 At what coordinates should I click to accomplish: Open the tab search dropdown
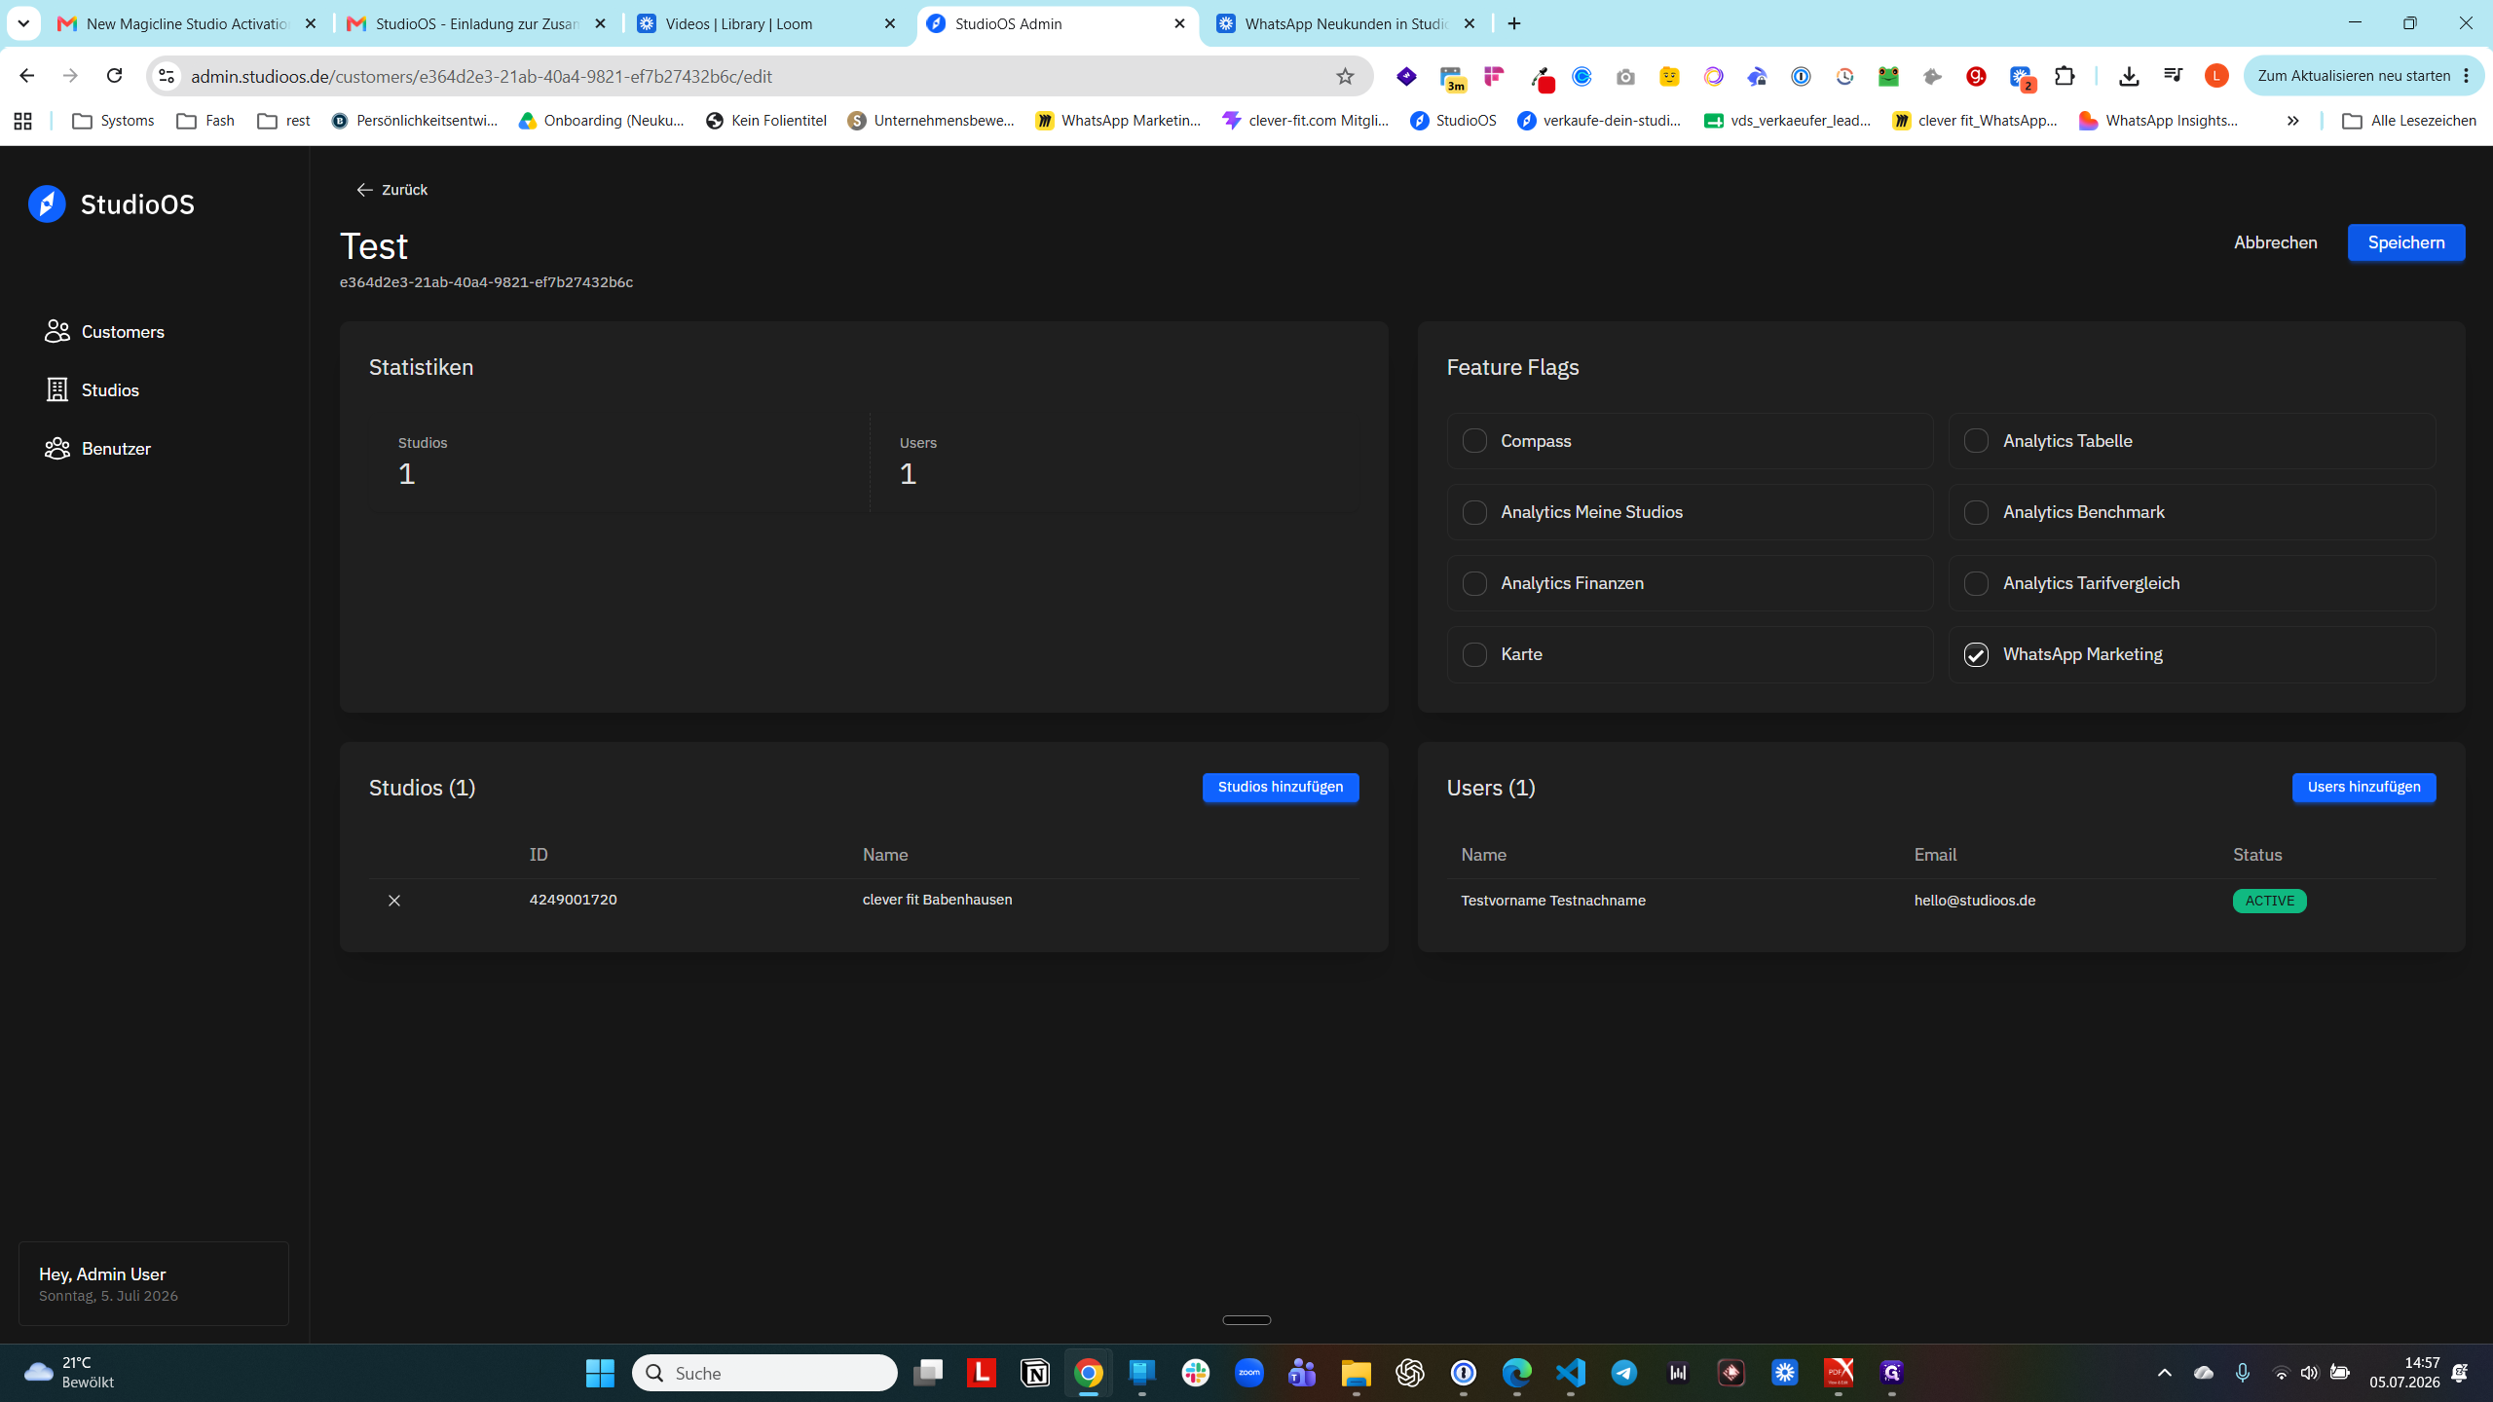click(23, 23)
